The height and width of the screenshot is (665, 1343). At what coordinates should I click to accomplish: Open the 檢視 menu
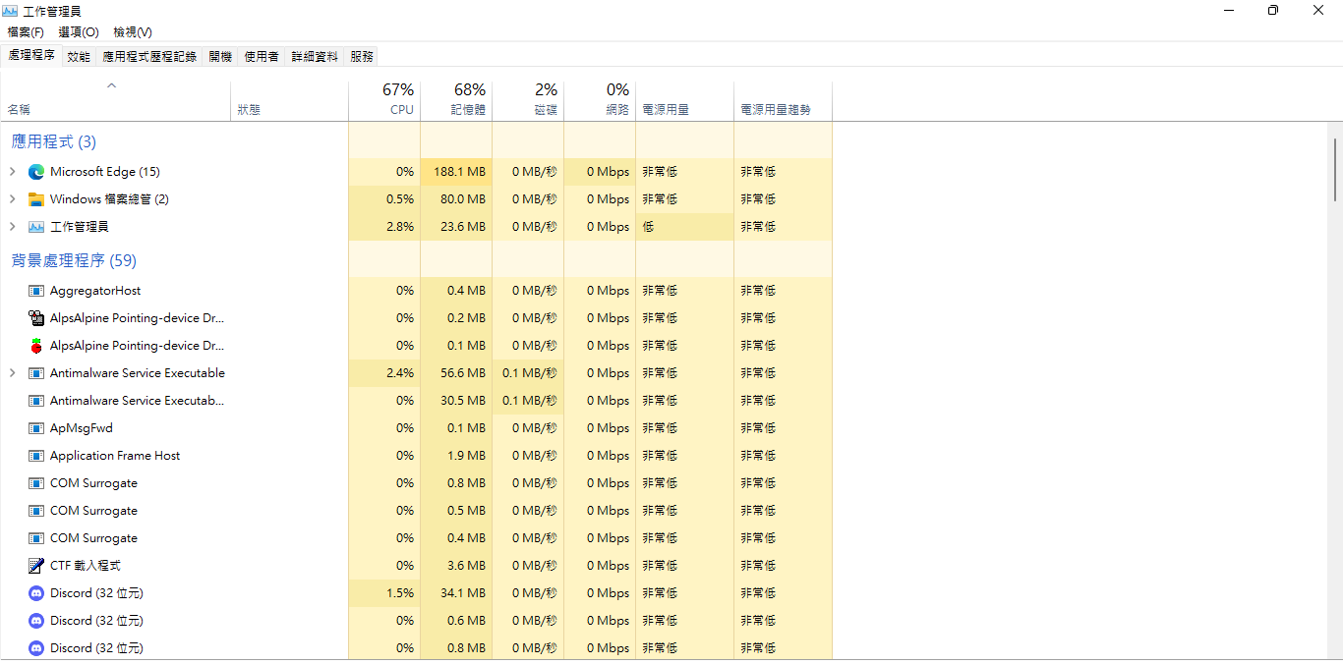[x=133, y=32]
